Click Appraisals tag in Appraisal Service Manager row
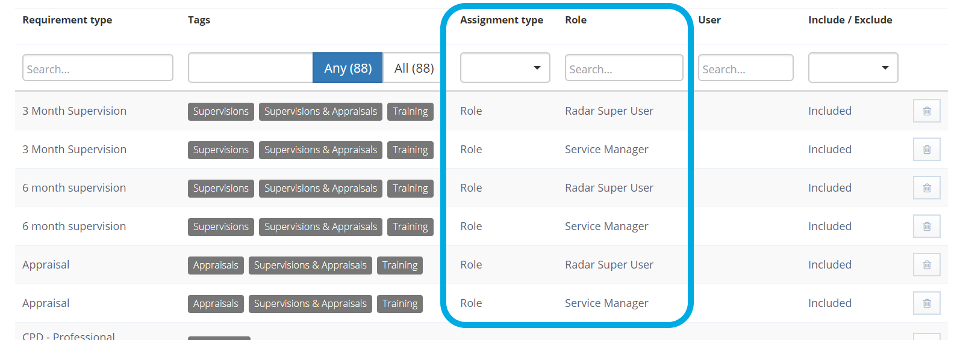960x340 pixels. 216,303
